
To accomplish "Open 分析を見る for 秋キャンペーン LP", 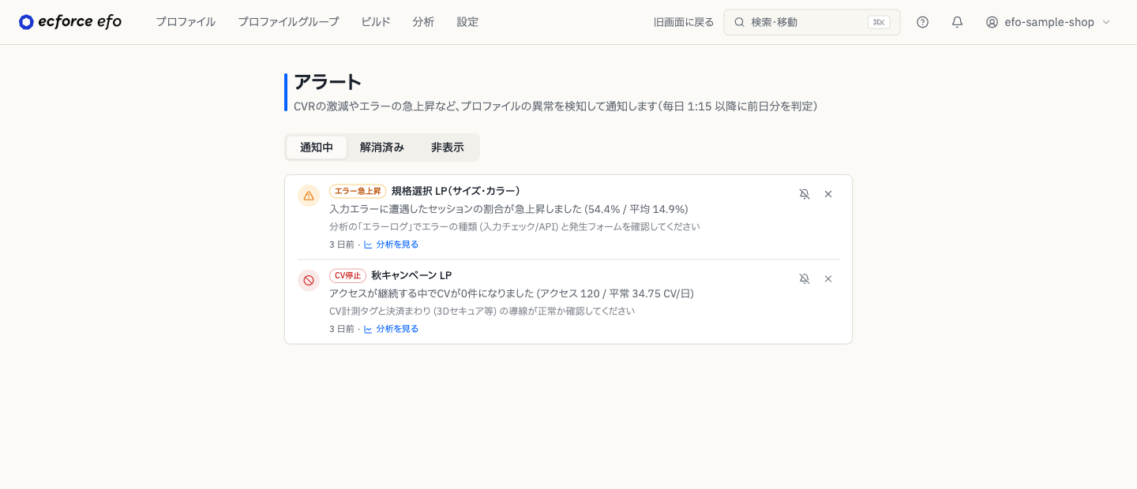I will click(397, 329).
